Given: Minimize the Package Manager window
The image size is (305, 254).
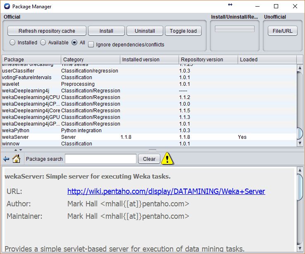Looking at the screenshot, I should [257, 6].
